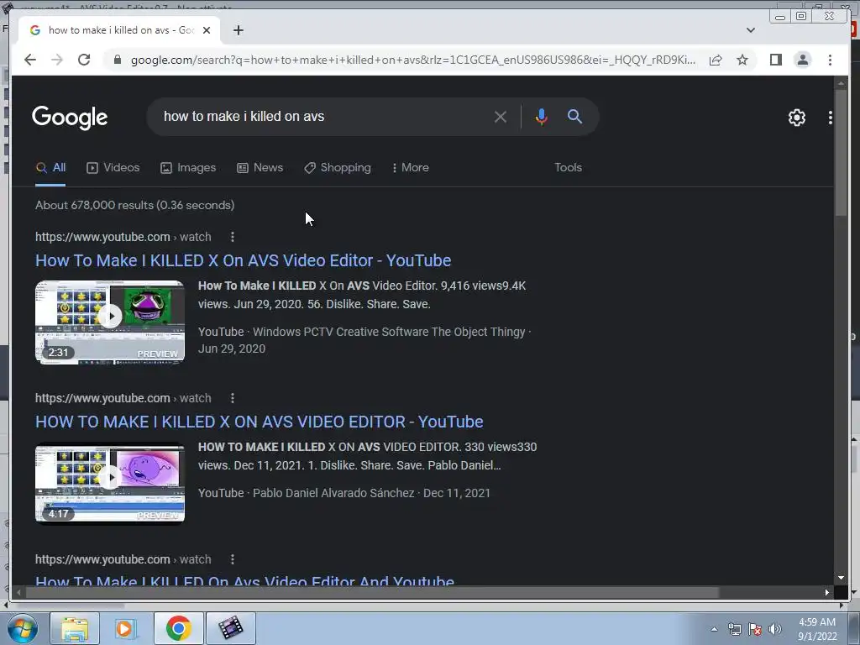
Task: Expand the More search filters
Action: (411, 168)
